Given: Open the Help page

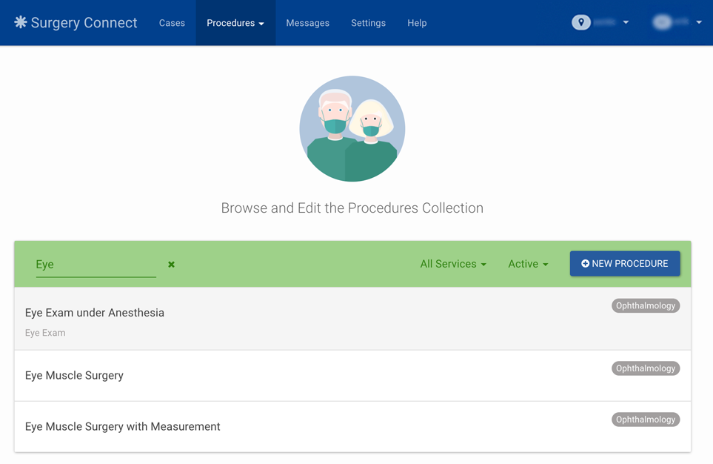Looking at the screenshot, I should click(417, 23).
